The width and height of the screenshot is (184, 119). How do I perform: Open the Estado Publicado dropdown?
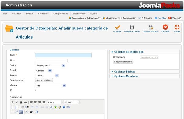click(43, 71)
